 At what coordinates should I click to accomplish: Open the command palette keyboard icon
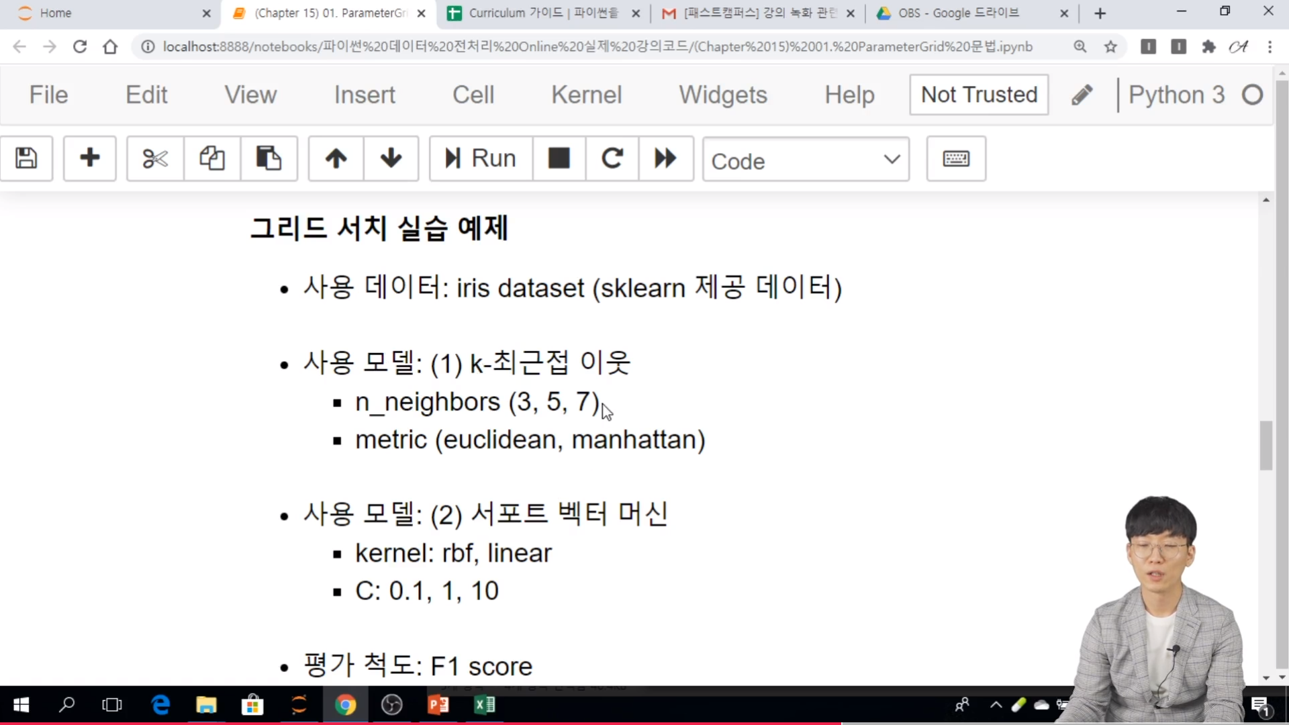pos(956,159)
